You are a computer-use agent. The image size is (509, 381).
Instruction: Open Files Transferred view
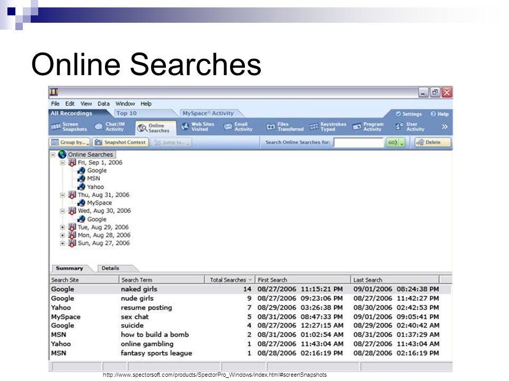point(285,126)
